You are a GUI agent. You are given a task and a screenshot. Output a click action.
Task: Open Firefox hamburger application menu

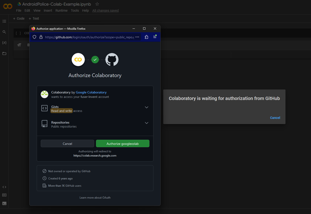pos(155,37)
